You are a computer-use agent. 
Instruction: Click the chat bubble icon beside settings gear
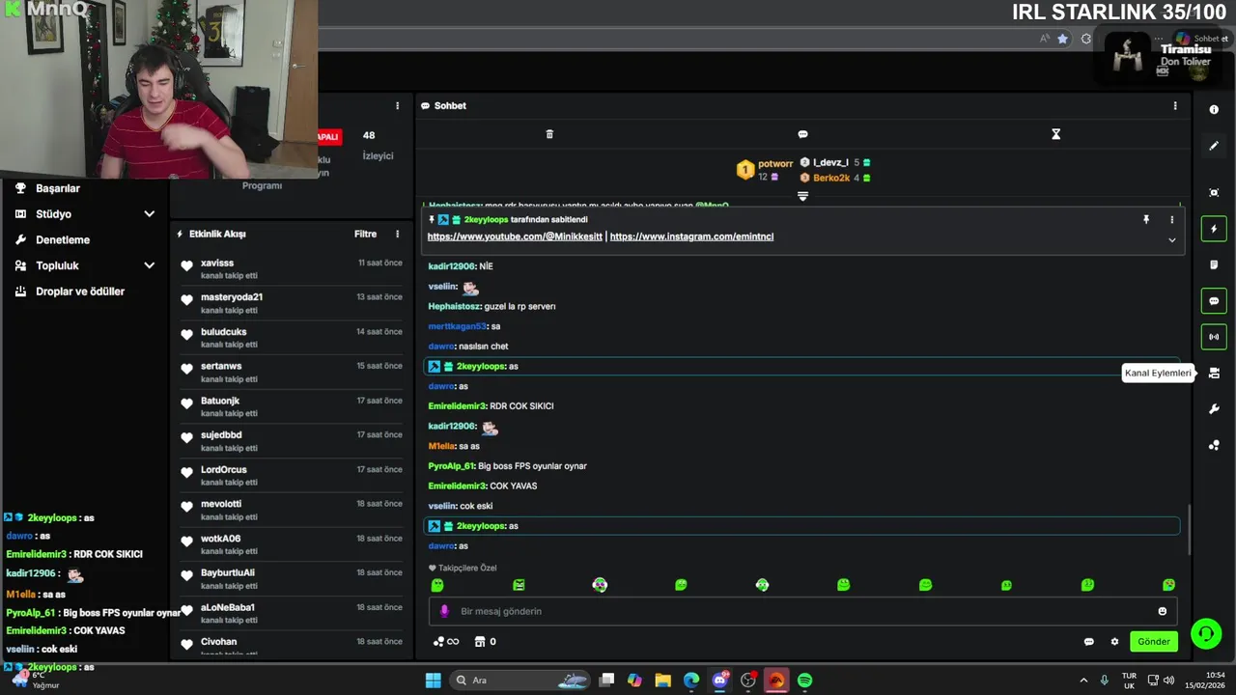point(1088,642)
